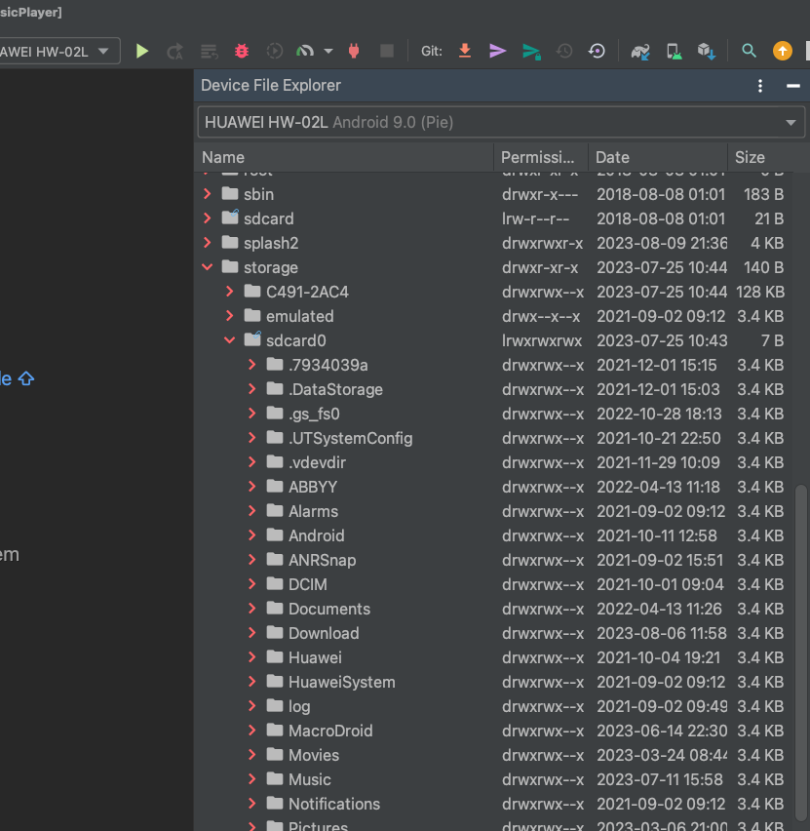Expand the Download folder
This screenshot has width=810, height=831.
click(252, 633)
